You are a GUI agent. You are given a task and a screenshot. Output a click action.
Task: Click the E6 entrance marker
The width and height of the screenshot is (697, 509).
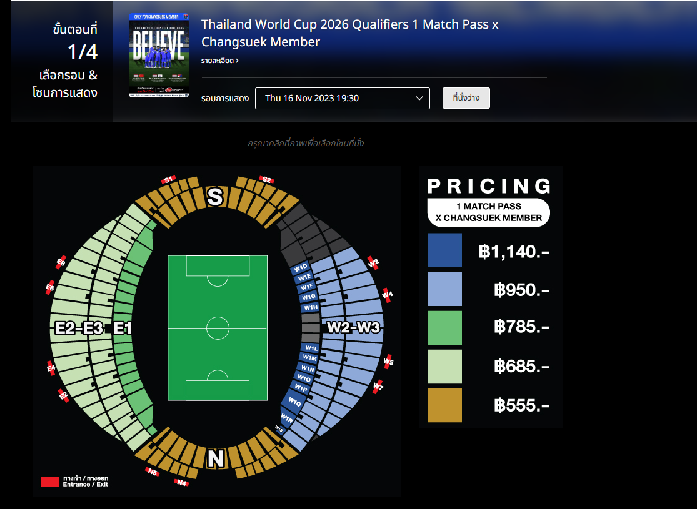click(x=50, y=288)
